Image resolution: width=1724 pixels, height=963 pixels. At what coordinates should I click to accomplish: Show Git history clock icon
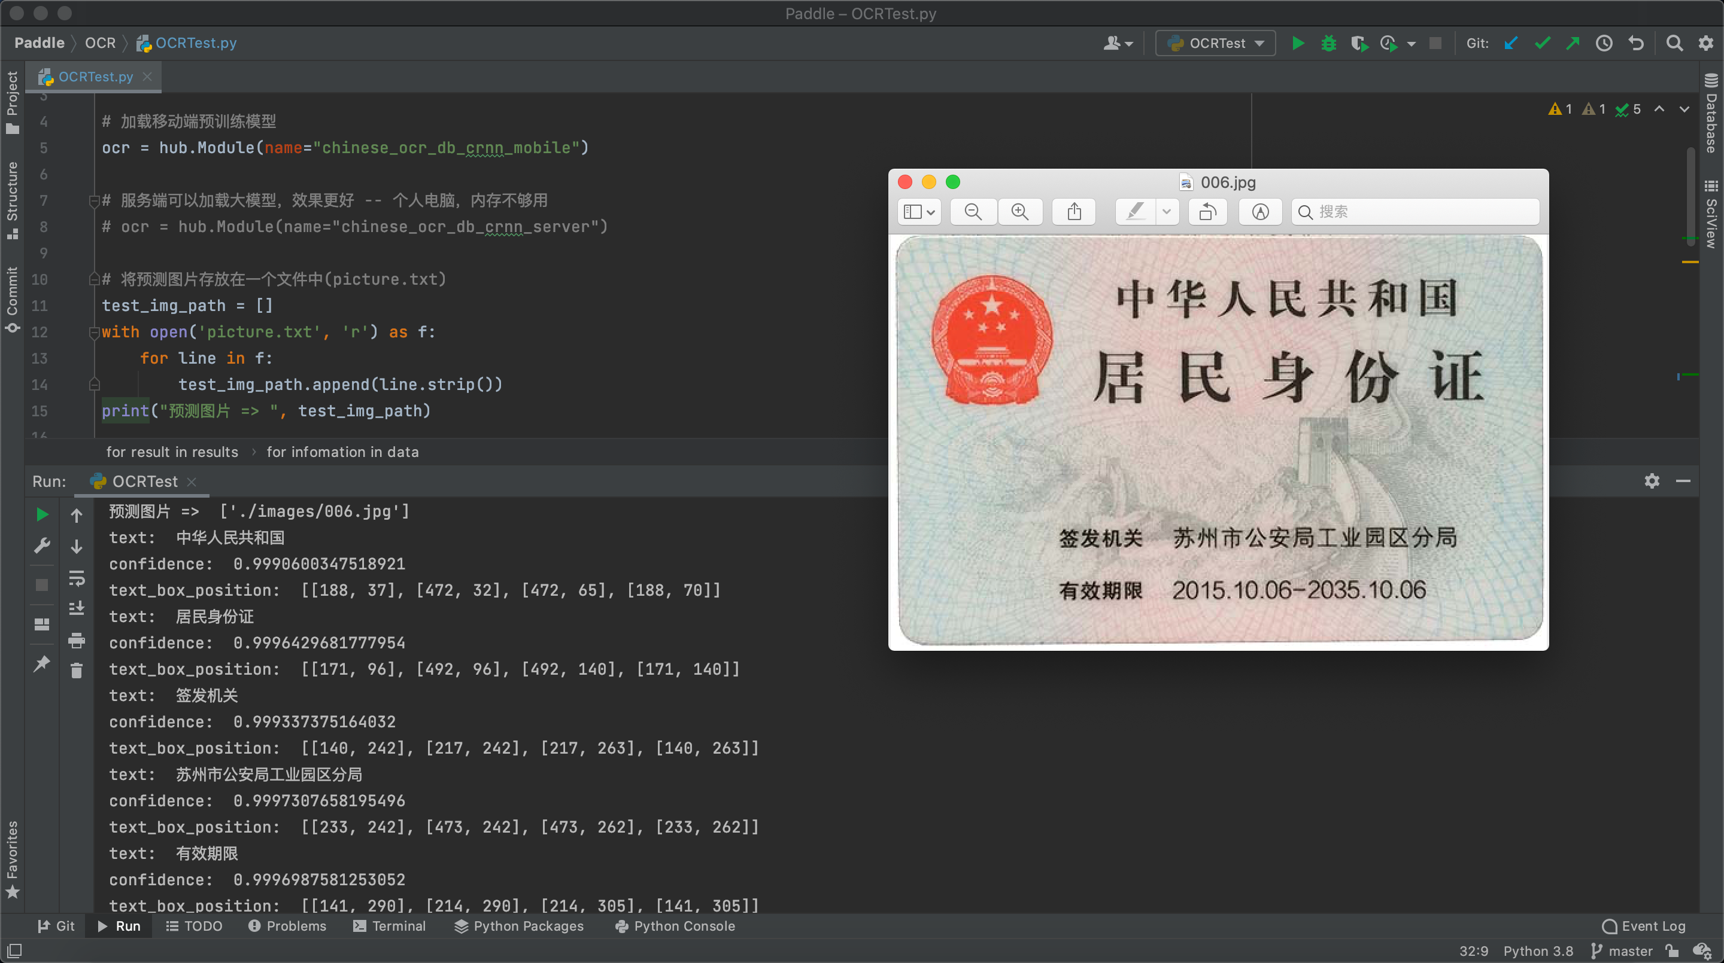click(1604, 44)
